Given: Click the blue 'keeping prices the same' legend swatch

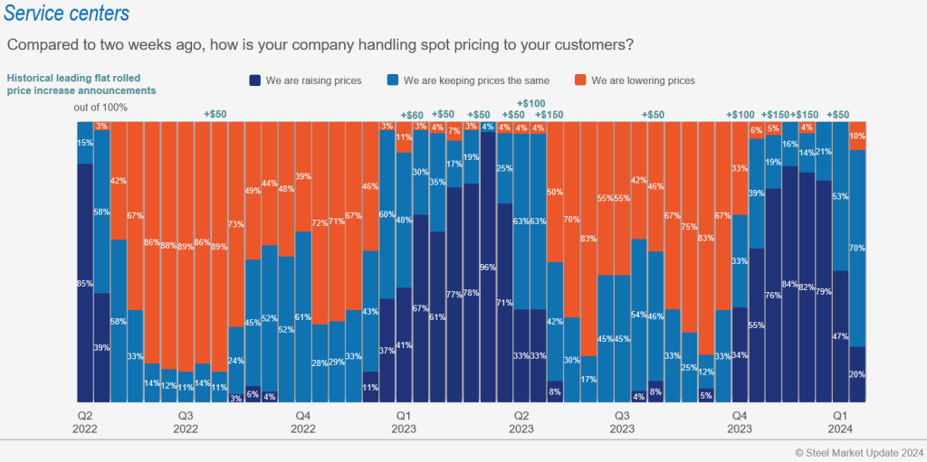Looking at the screenshot, I should [393, 80].
